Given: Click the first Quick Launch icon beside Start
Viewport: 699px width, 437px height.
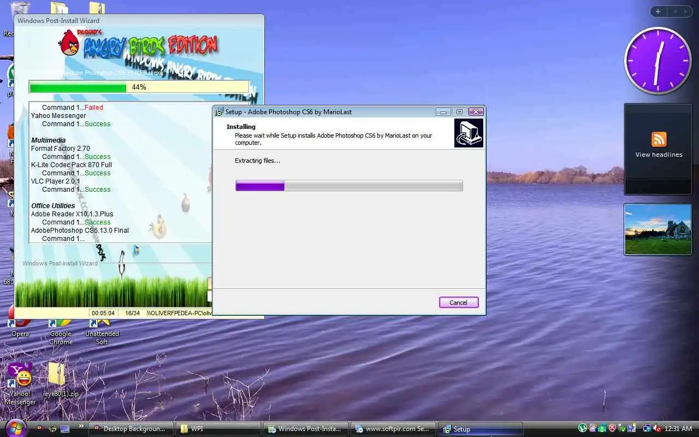Looking at the screenshot, I should coord(39,429).
